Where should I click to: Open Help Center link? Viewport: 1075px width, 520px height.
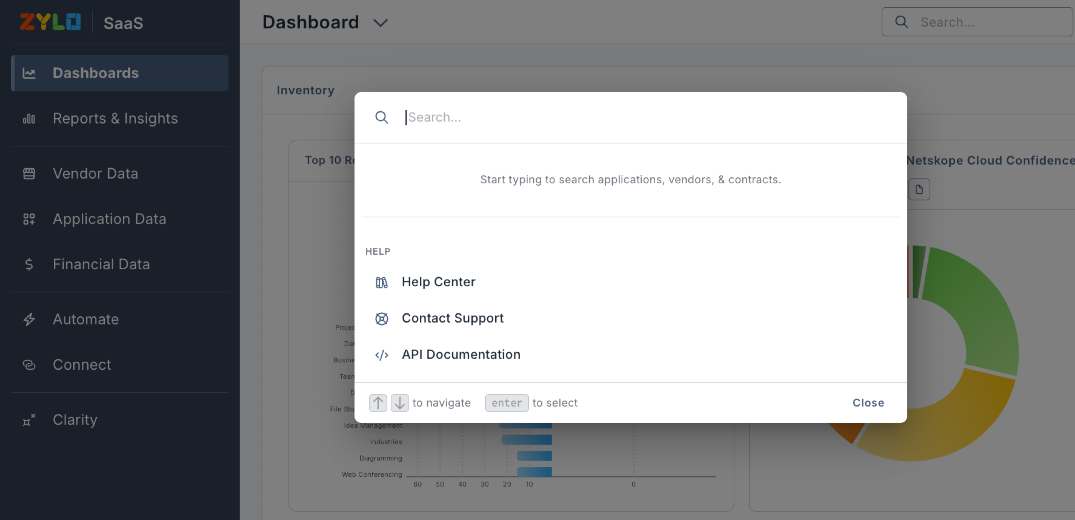[x=630, y=282]
